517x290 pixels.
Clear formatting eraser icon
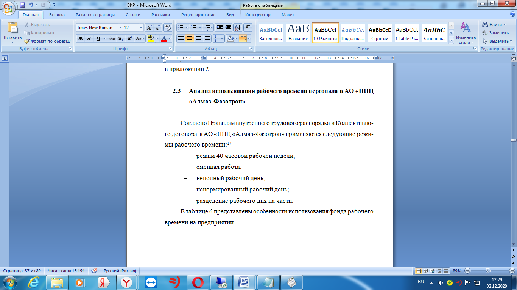(168, 28)
